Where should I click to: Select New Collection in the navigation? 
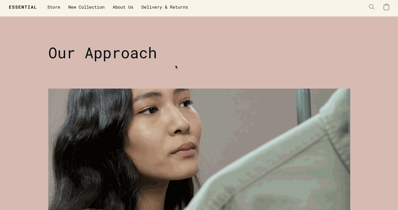click(86, 7)
